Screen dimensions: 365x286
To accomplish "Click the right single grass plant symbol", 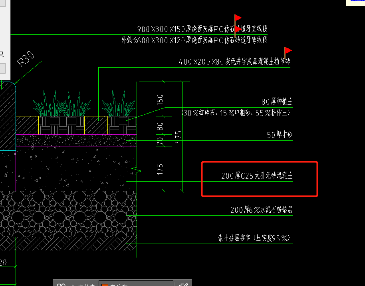I will (x=119, y=104).
